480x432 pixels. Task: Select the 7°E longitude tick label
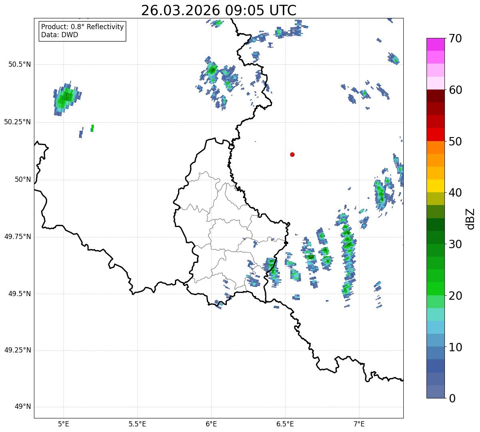pos(359,424)
